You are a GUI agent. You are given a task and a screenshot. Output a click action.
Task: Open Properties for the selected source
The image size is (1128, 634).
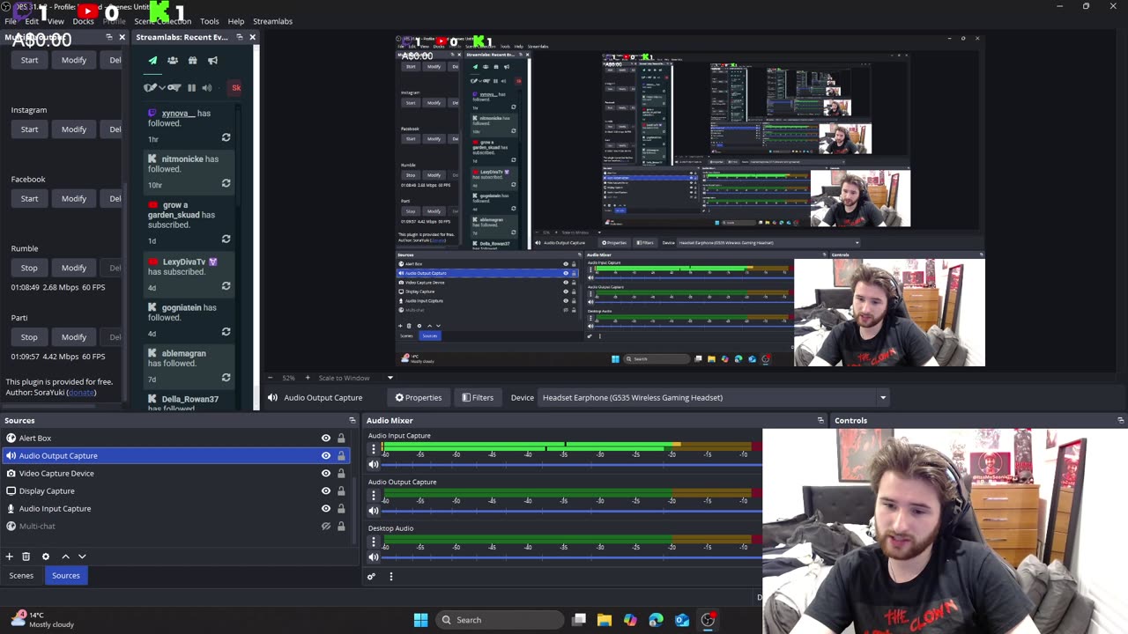pos(419,398)
